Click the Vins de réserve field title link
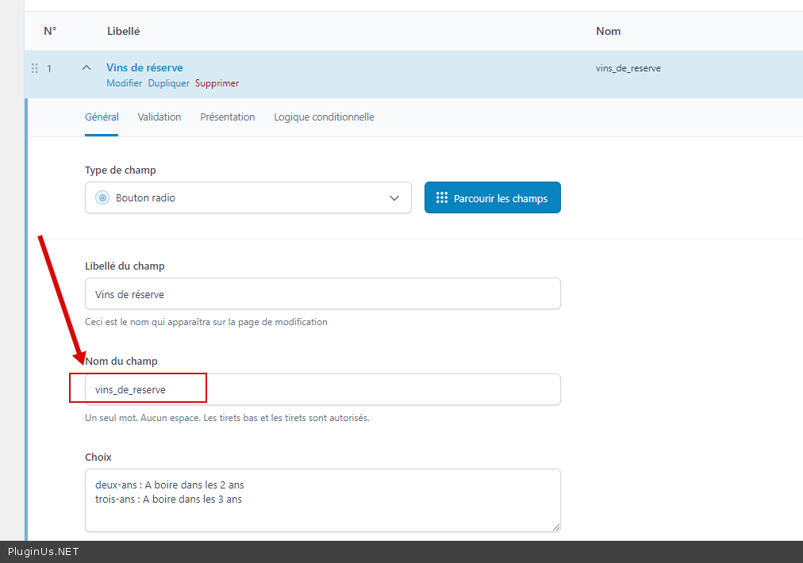 (144, 68)
